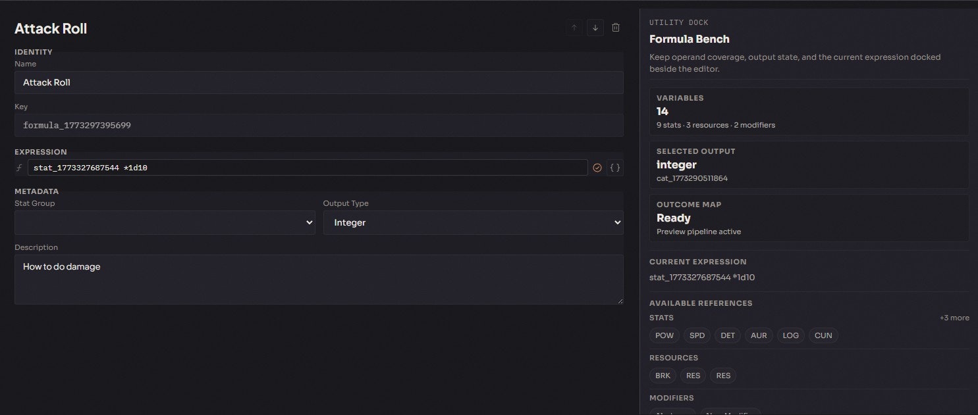Click the Description text area

(x=319, y=280)
